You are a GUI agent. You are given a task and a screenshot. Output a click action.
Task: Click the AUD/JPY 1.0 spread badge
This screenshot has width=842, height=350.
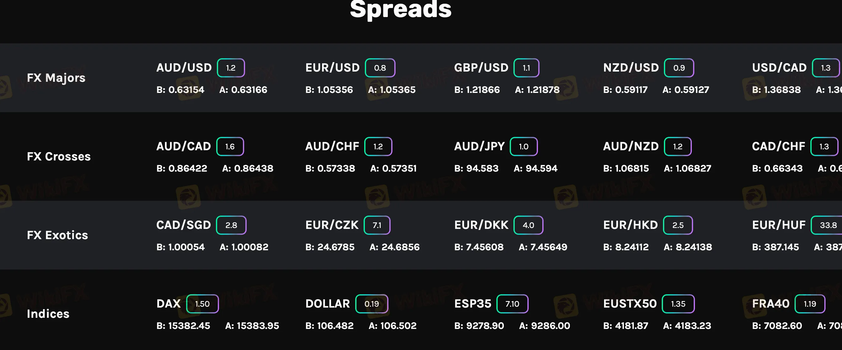click(x=524, y=147)
